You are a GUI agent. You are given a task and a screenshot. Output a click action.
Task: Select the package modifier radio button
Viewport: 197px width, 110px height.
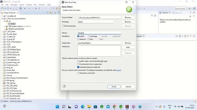[x=89, y=36]
